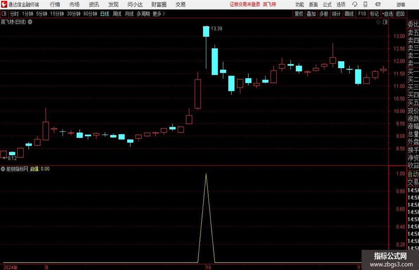Select the 日线 daily period
Image resolution: width=419 pixels, height=270 pixels.
(105, 14)
